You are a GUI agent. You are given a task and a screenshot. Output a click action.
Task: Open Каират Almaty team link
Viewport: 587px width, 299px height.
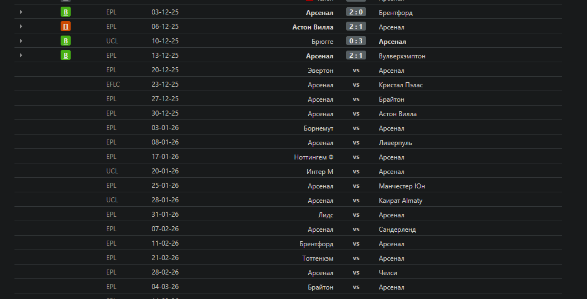401,201
